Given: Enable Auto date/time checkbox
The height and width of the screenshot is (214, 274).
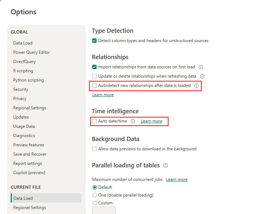Looking at the screenshot, I should (94, 121).
